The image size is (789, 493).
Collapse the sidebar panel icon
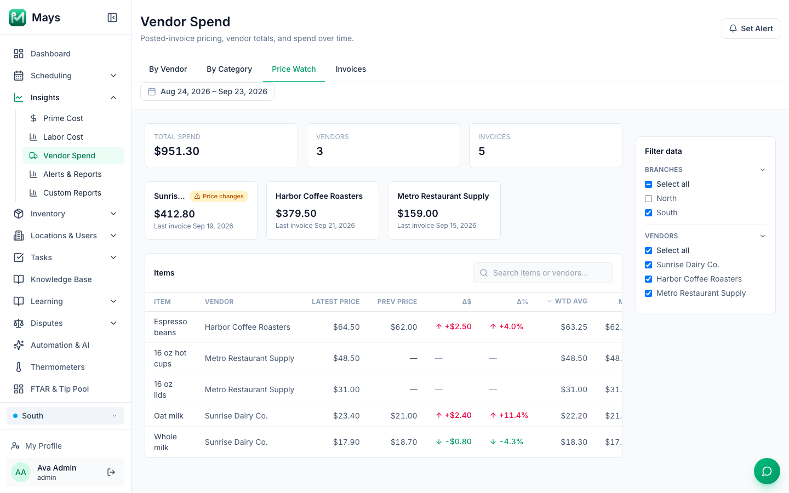[x=112, y=18]
